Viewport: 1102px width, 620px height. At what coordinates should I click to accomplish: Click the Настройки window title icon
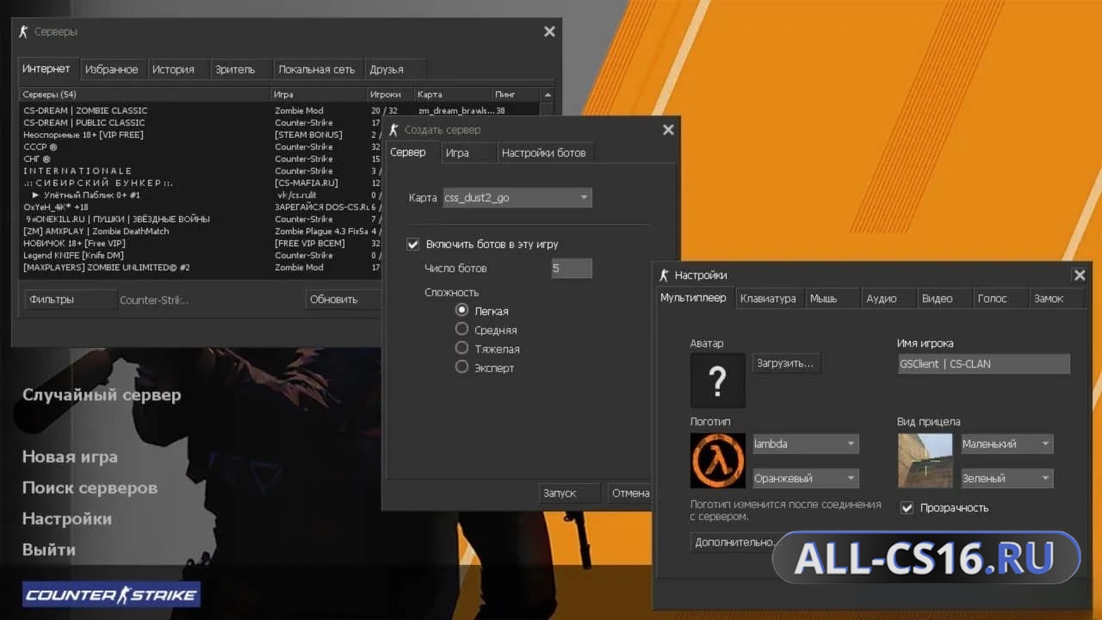coord(664,276)
